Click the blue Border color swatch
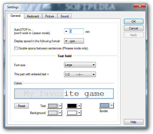Viewport: 153px width, 134px height. 104,105
